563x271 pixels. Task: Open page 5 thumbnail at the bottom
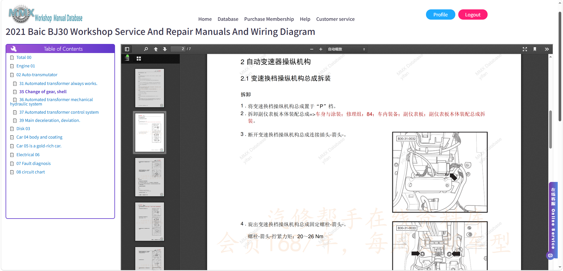click(x=150, y=258)
